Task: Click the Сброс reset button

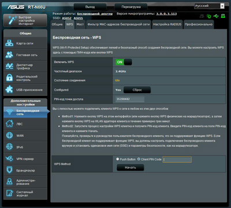Action: pos(137,90)
